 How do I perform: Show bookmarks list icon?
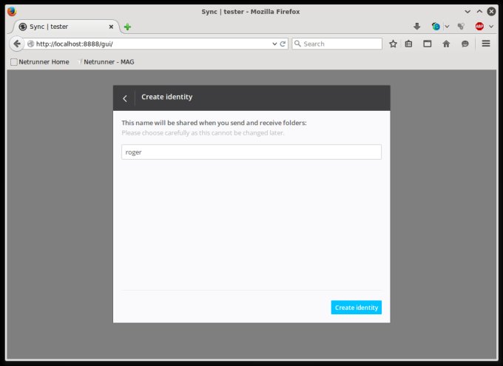click(408, 44)
